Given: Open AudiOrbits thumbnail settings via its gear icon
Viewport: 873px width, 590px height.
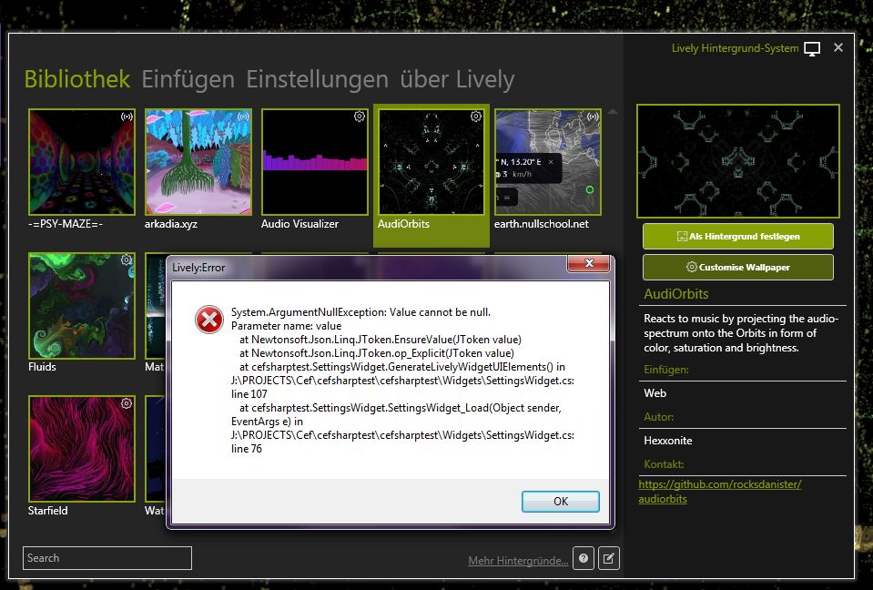Looking at the screenshot, I should pos(475,117).
